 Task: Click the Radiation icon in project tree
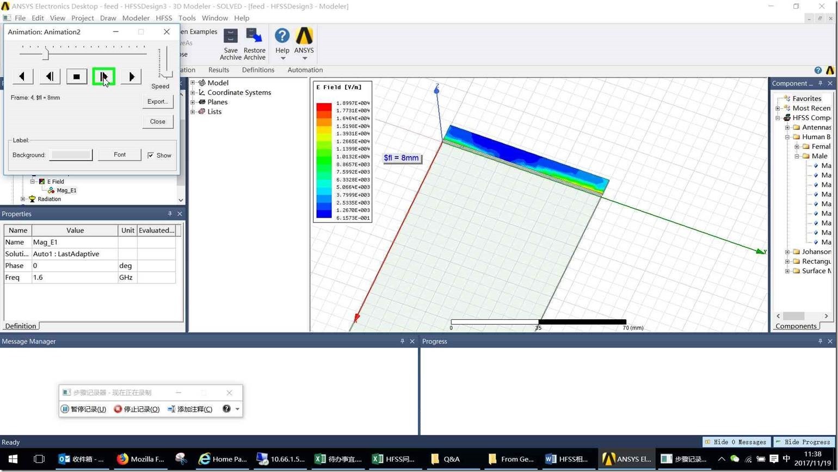(32, 199)
